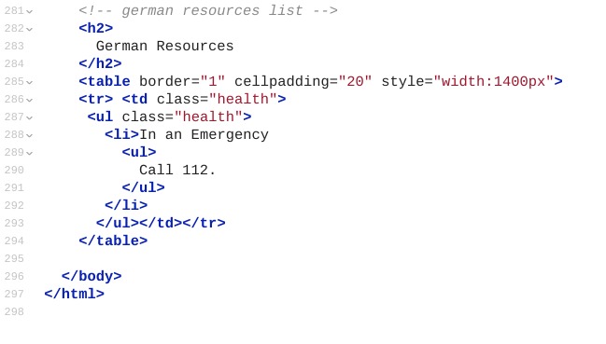The width and height of the screenshot is (606, 344).
Task: Click the opening <table tag name
Action: point(105,81)
